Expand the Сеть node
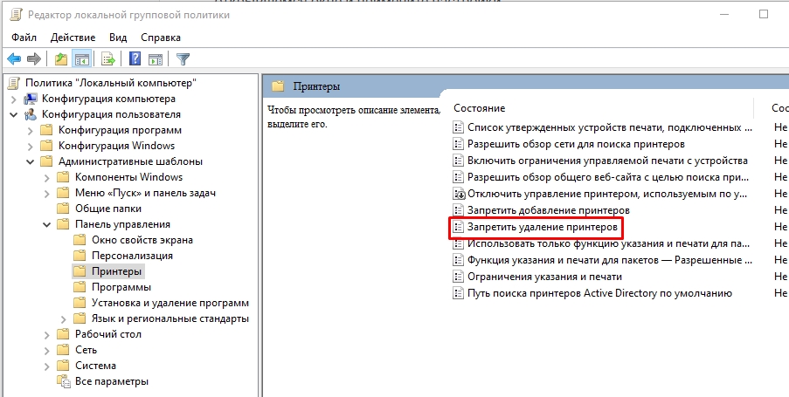The height and width of the screenshot is (397, 789). (x=47, y=350)
